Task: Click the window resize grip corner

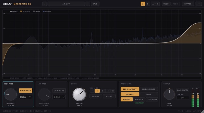Action: pyautogui.click(x=203, y=112)
